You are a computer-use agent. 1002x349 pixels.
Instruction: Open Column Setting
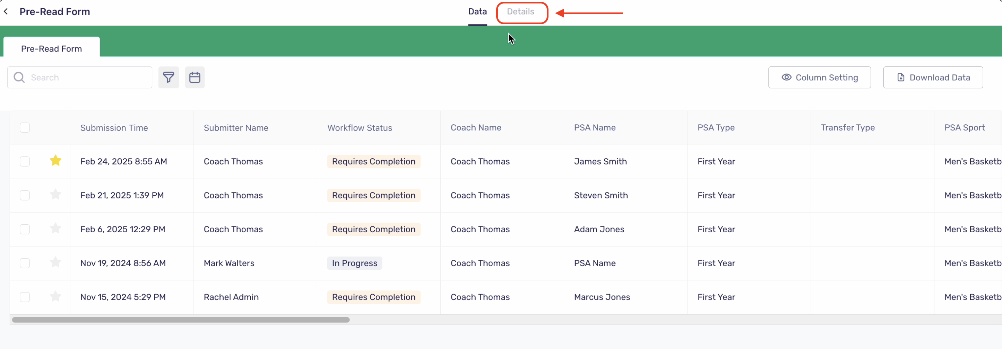click(819, 77)
